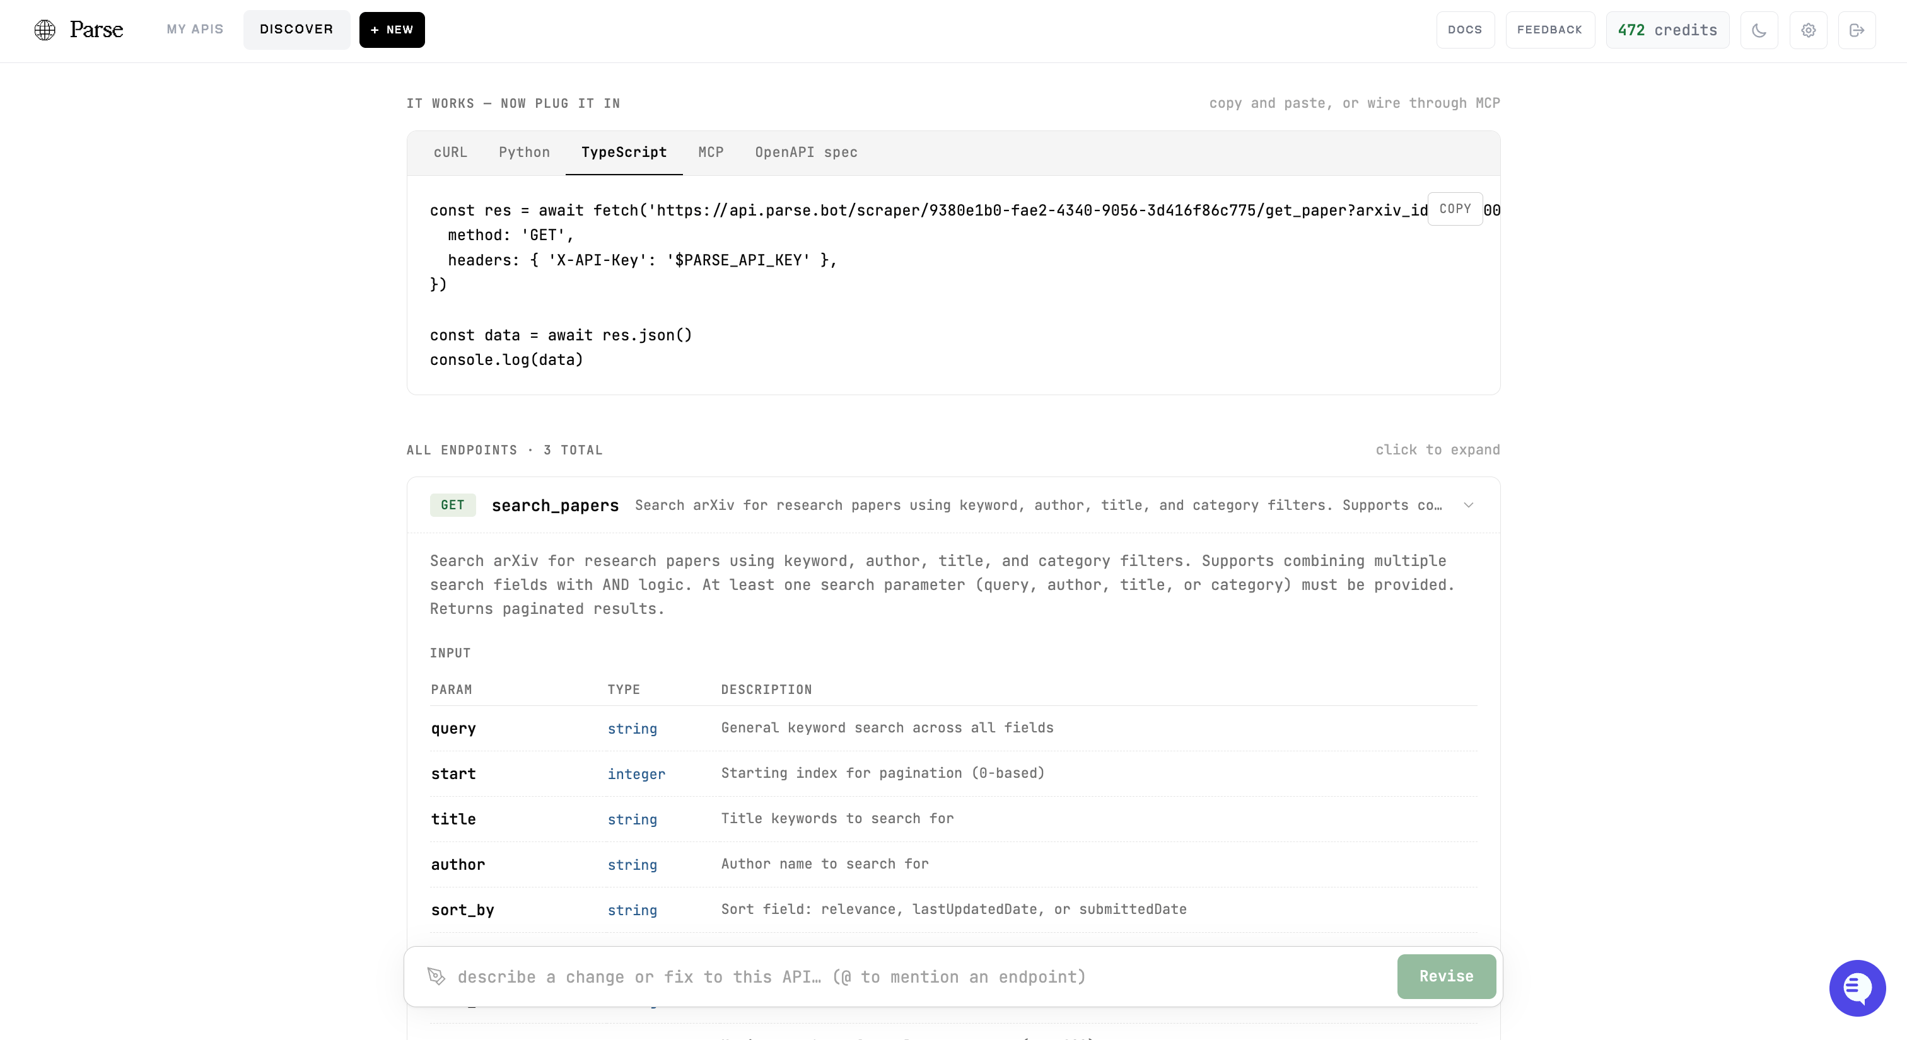The width and height of the screenshot is (1907, 1040).
Task: Open the OpenAPI spec tab
Action: tap(806, 153)
